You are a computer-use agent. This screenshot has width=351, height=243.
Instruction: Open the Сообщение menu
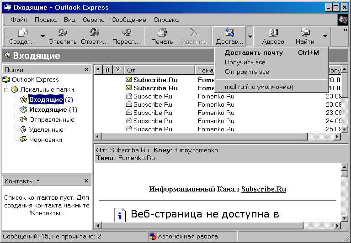[129, 20]
